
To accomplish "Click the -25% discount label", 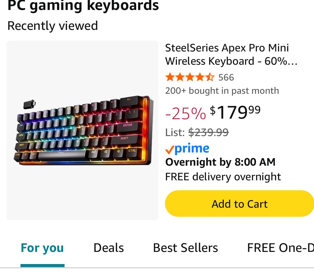I will click(186, 114).
